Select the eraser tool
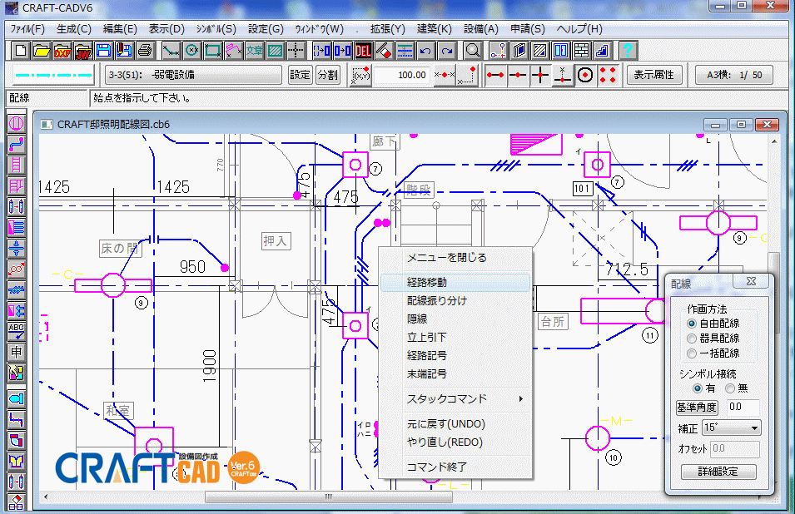The width and height of the screenshot is (795, 514). click(x=384, y=51)
